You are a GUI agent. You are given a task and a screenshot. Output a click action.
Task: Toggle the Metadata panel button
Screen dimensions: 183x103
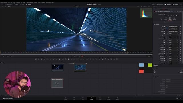click(x=168, y=5)
